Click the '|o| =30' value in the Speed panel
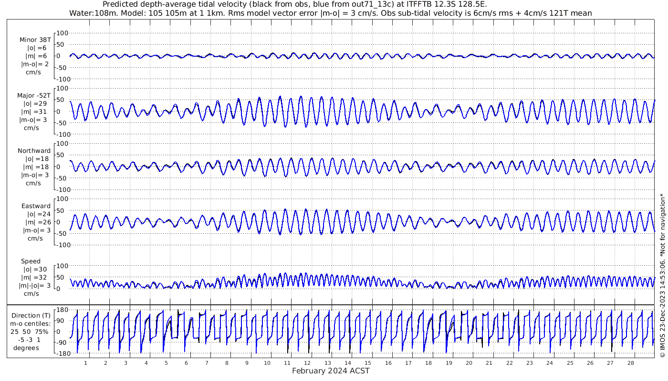668x381 pixels. tap(36, 270)
